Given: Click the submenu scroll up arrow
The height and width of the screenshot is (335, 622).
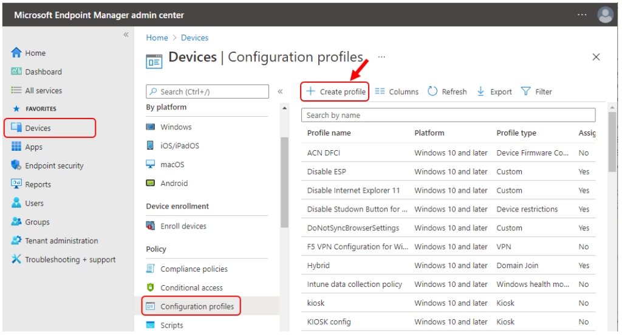Looking at the screenshot, I should 284,108.
